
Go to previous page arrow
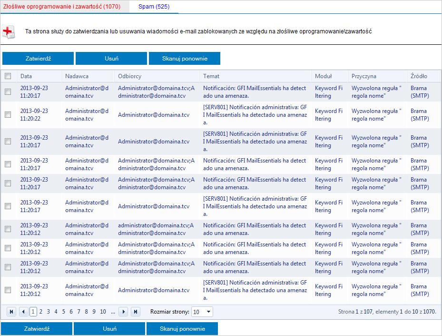[x=23, y=312]
